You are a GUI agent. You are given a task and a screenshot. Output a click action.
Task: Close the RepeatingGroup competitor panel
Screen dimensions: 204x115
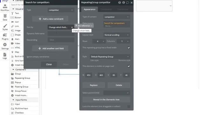(x=132, y=3)
